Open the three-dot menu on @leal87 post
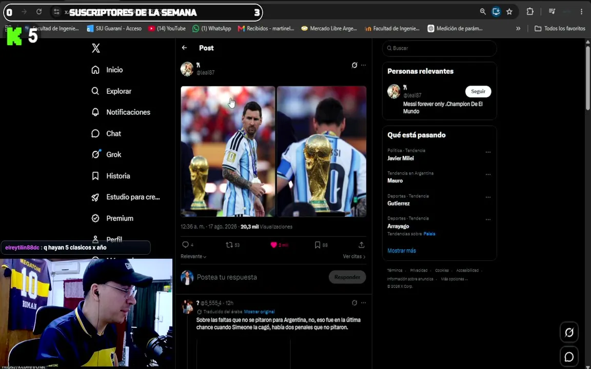 (x=363, y=65)
